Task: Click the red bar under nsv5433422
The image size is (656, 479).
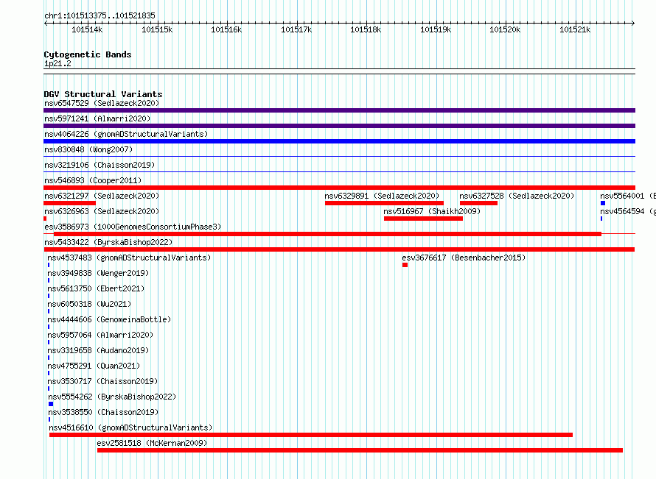Action: click(x=339, y=249)
